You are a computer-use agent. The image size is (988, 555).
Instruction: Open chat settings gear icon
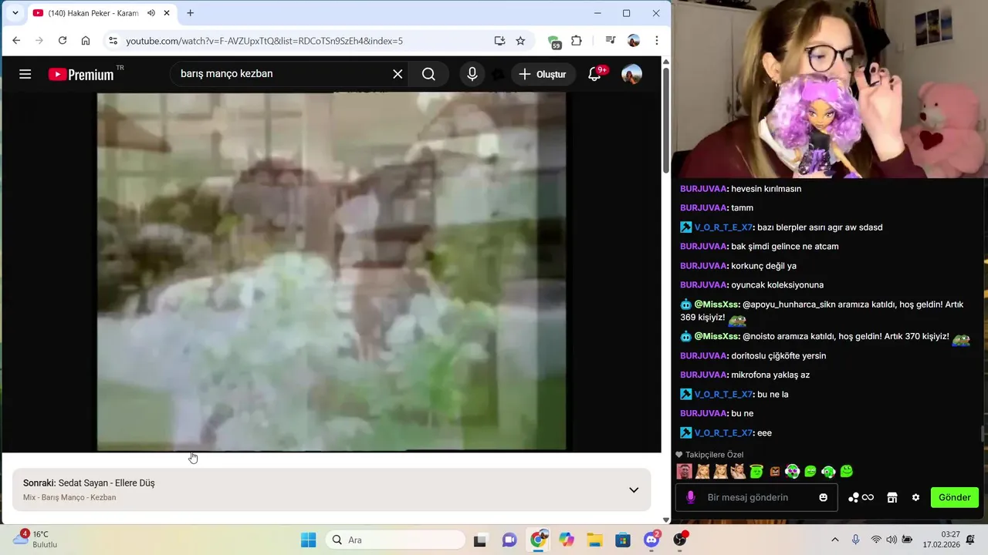(x=915, y=498)
